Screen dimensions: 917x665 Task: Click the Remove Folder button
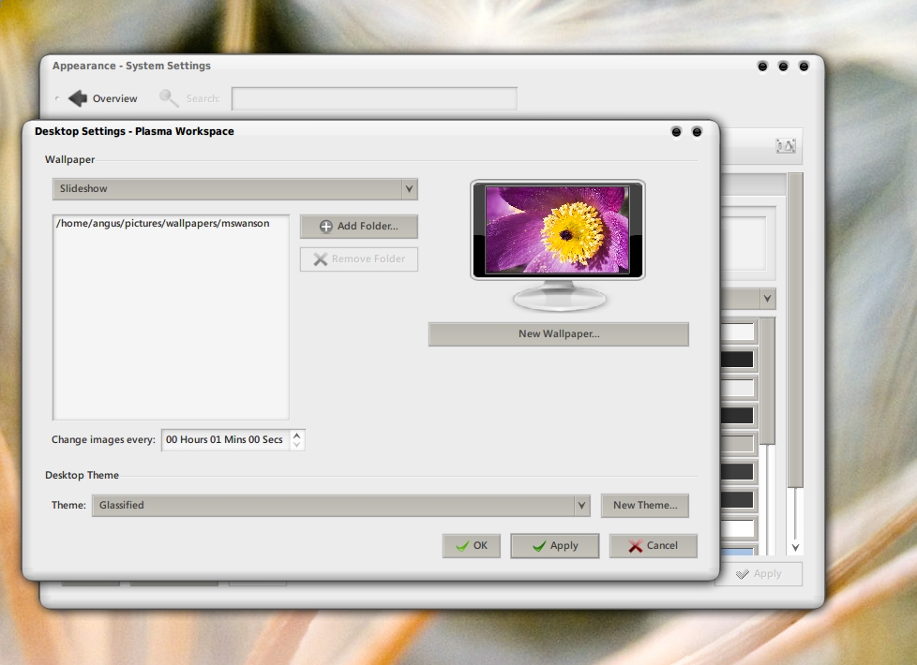359,259
